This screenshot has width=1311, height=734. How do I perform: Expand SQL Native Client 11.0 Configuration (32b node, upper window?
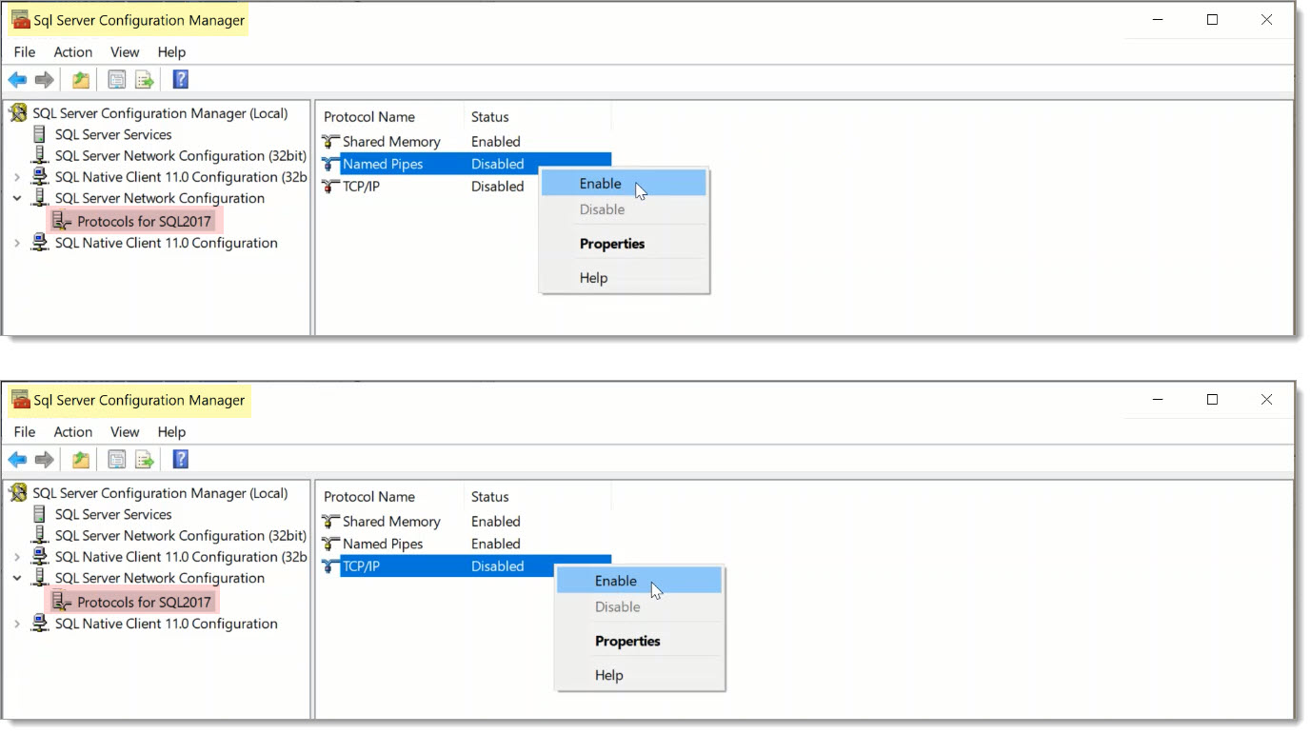pyautogui.click(x=17, y=177)
